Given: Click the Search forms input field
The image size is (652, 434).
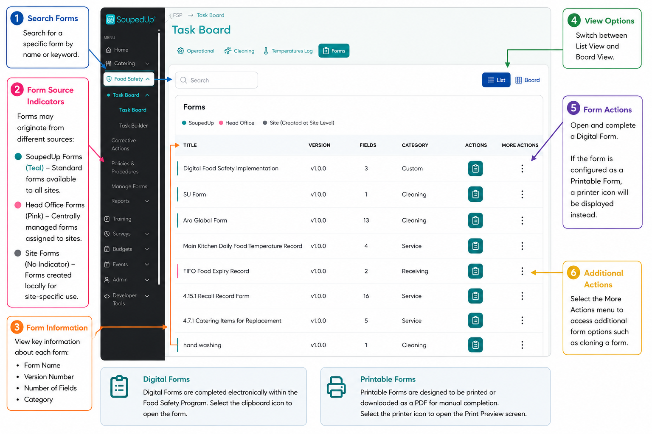Looking at the screenshot, I should 216,80.
